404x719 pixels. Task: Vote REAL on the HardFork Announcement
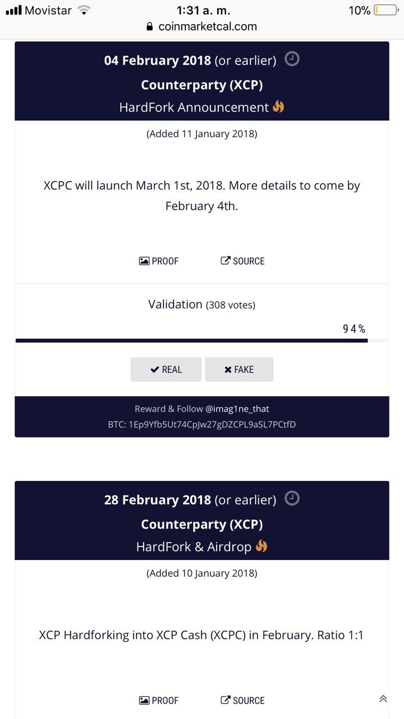point(166,370)
